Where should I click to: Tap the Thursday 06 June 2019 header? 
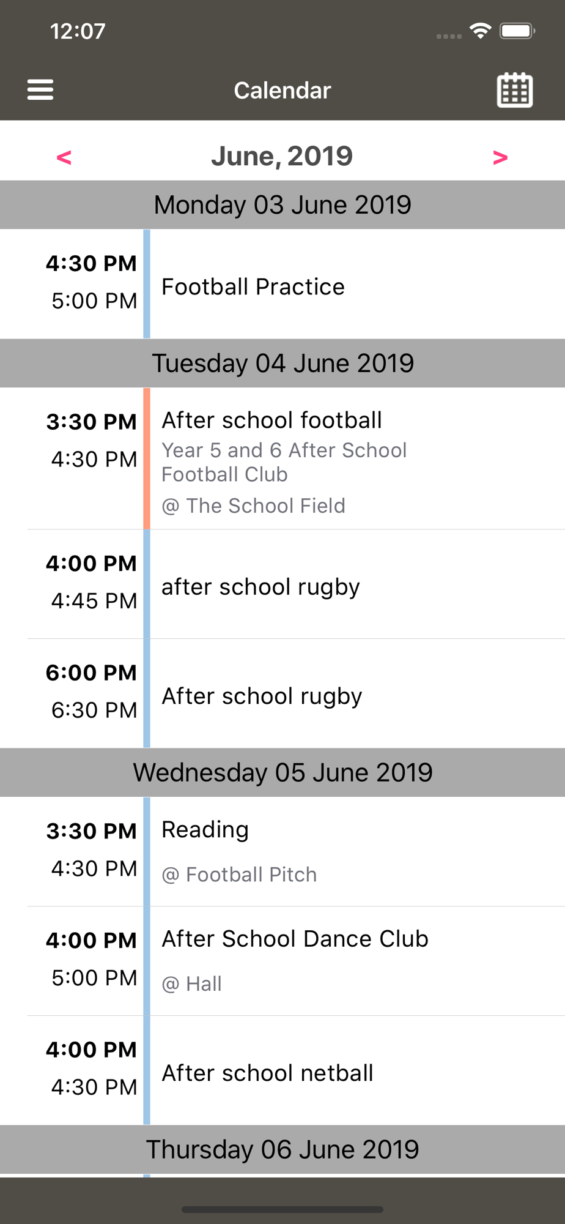pos(282,1149)
